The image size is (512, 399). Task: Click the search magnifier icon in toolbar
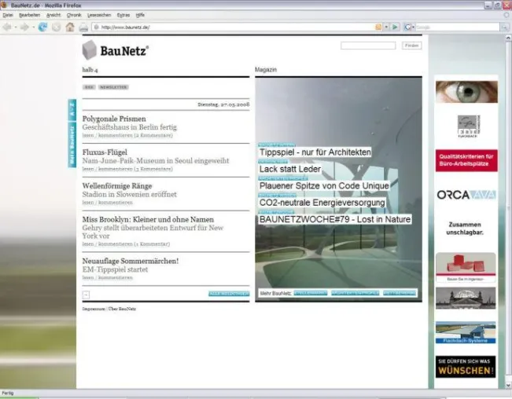(x=504, y=27)
